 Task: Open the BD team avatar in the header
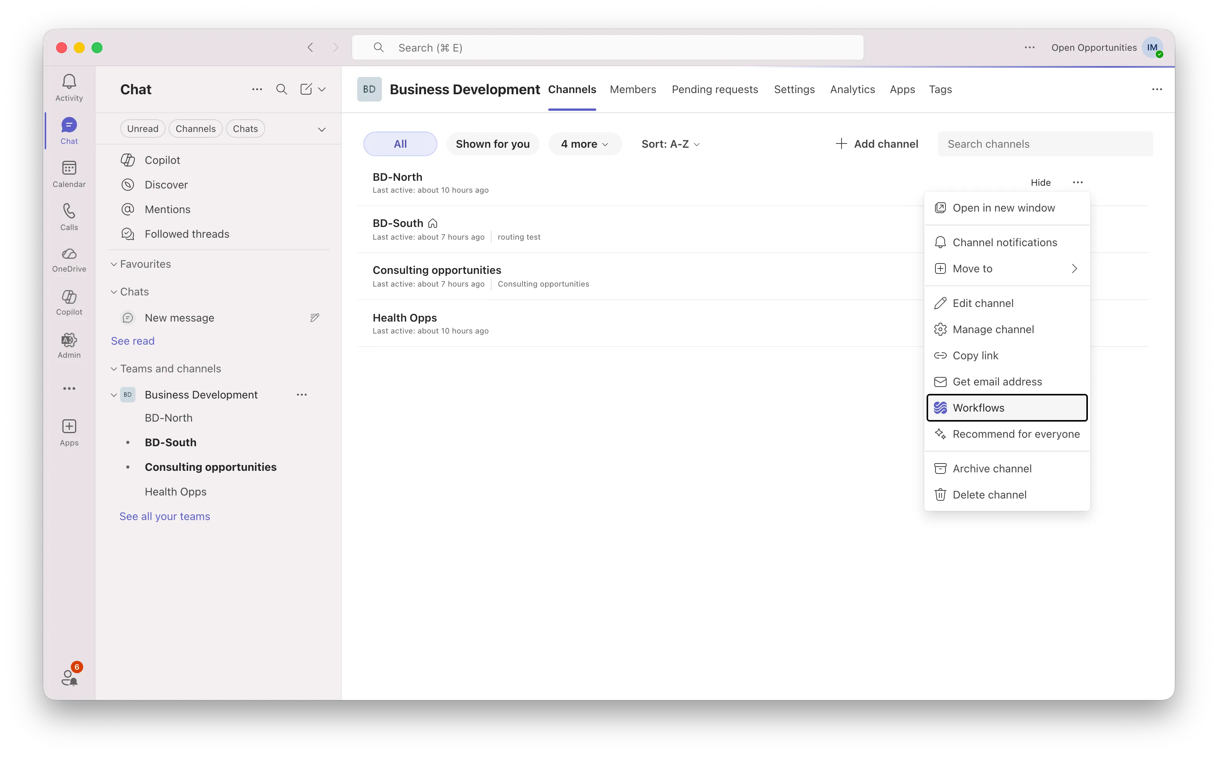point(369,89)
